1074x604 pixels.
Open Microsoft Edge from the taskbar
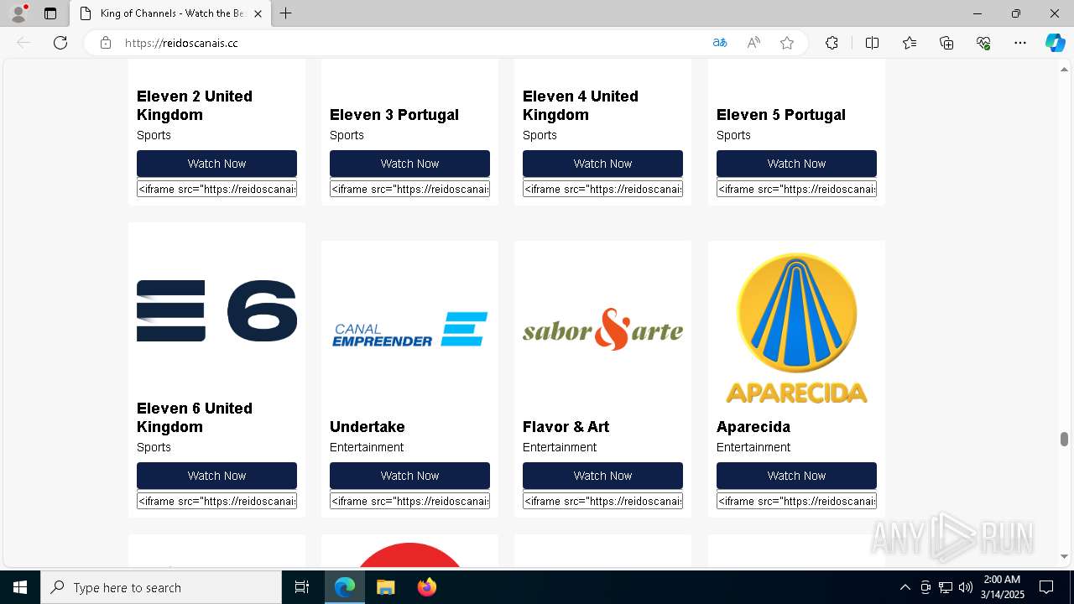[345, 587]
